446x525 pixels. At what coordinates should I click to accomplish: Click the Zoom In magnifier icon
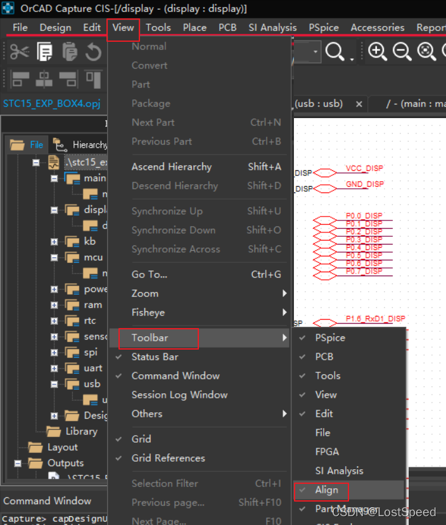[x=378, y=52]
